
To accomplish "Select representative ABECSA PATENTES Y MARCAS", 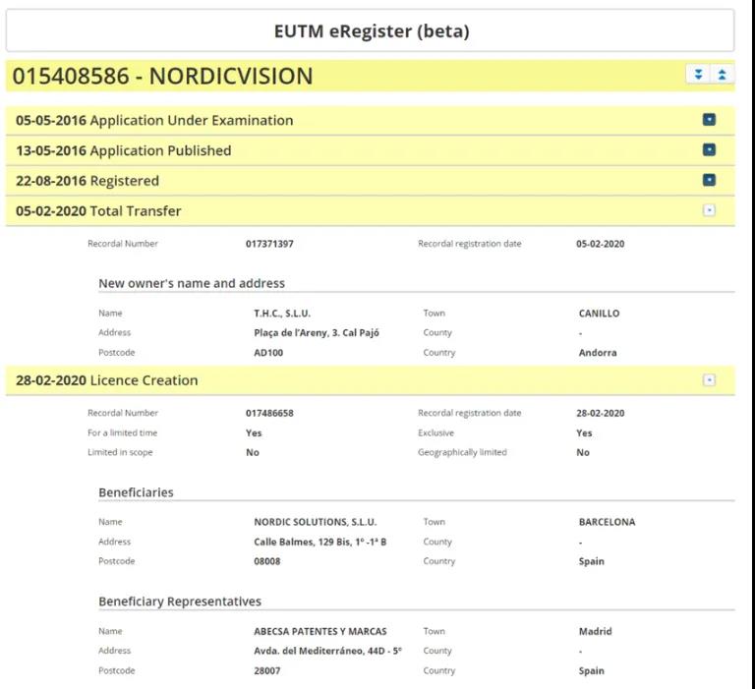I will tap(320, 631).
